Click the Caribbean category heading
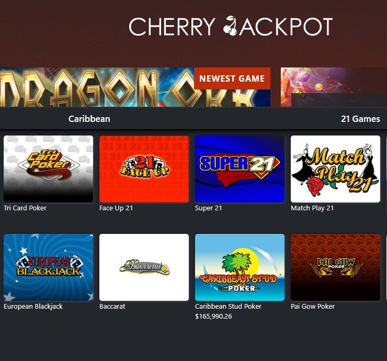Image resolution: width=387 pixels, height=361 pixels. [x=89, y=119]
